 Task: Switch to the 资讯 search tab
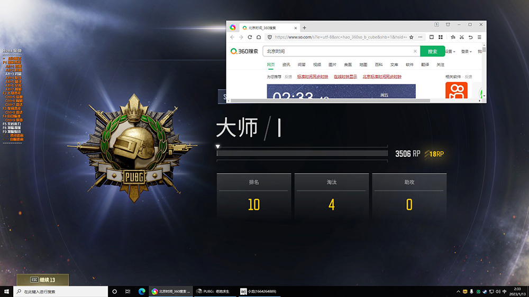(x=286, y=64)
